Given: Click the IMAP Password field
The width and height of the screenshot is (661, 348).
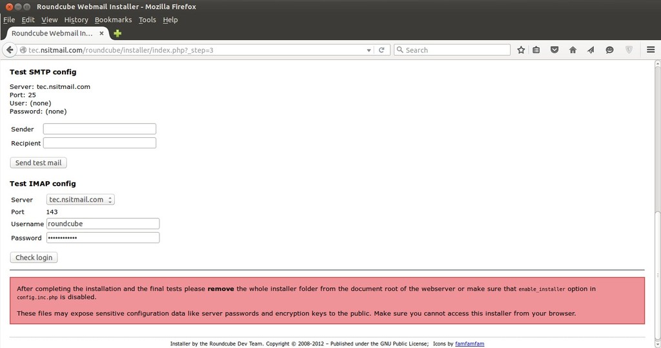Looking at the screenshot, I should 103,238.
